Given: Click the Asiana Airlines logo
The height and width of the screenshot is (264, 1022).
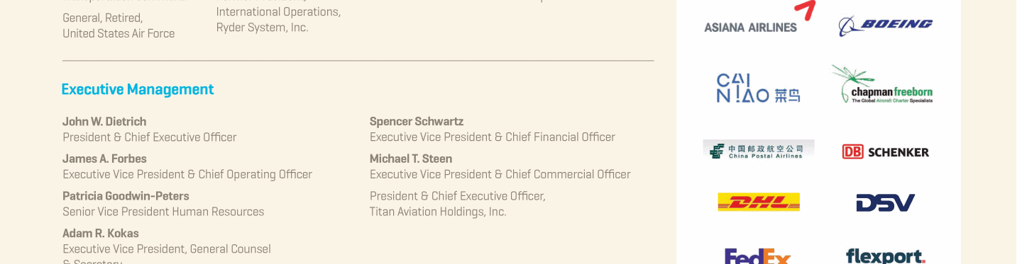Looking at the screenshot, I should pos(750,28).
